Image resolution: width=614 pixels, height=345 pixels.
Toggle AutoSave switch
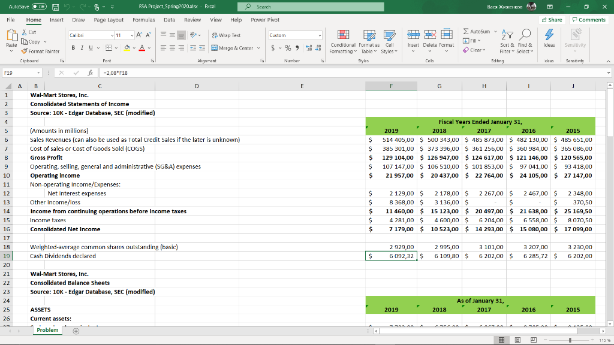pyautogui.click(x=39, y=7)
